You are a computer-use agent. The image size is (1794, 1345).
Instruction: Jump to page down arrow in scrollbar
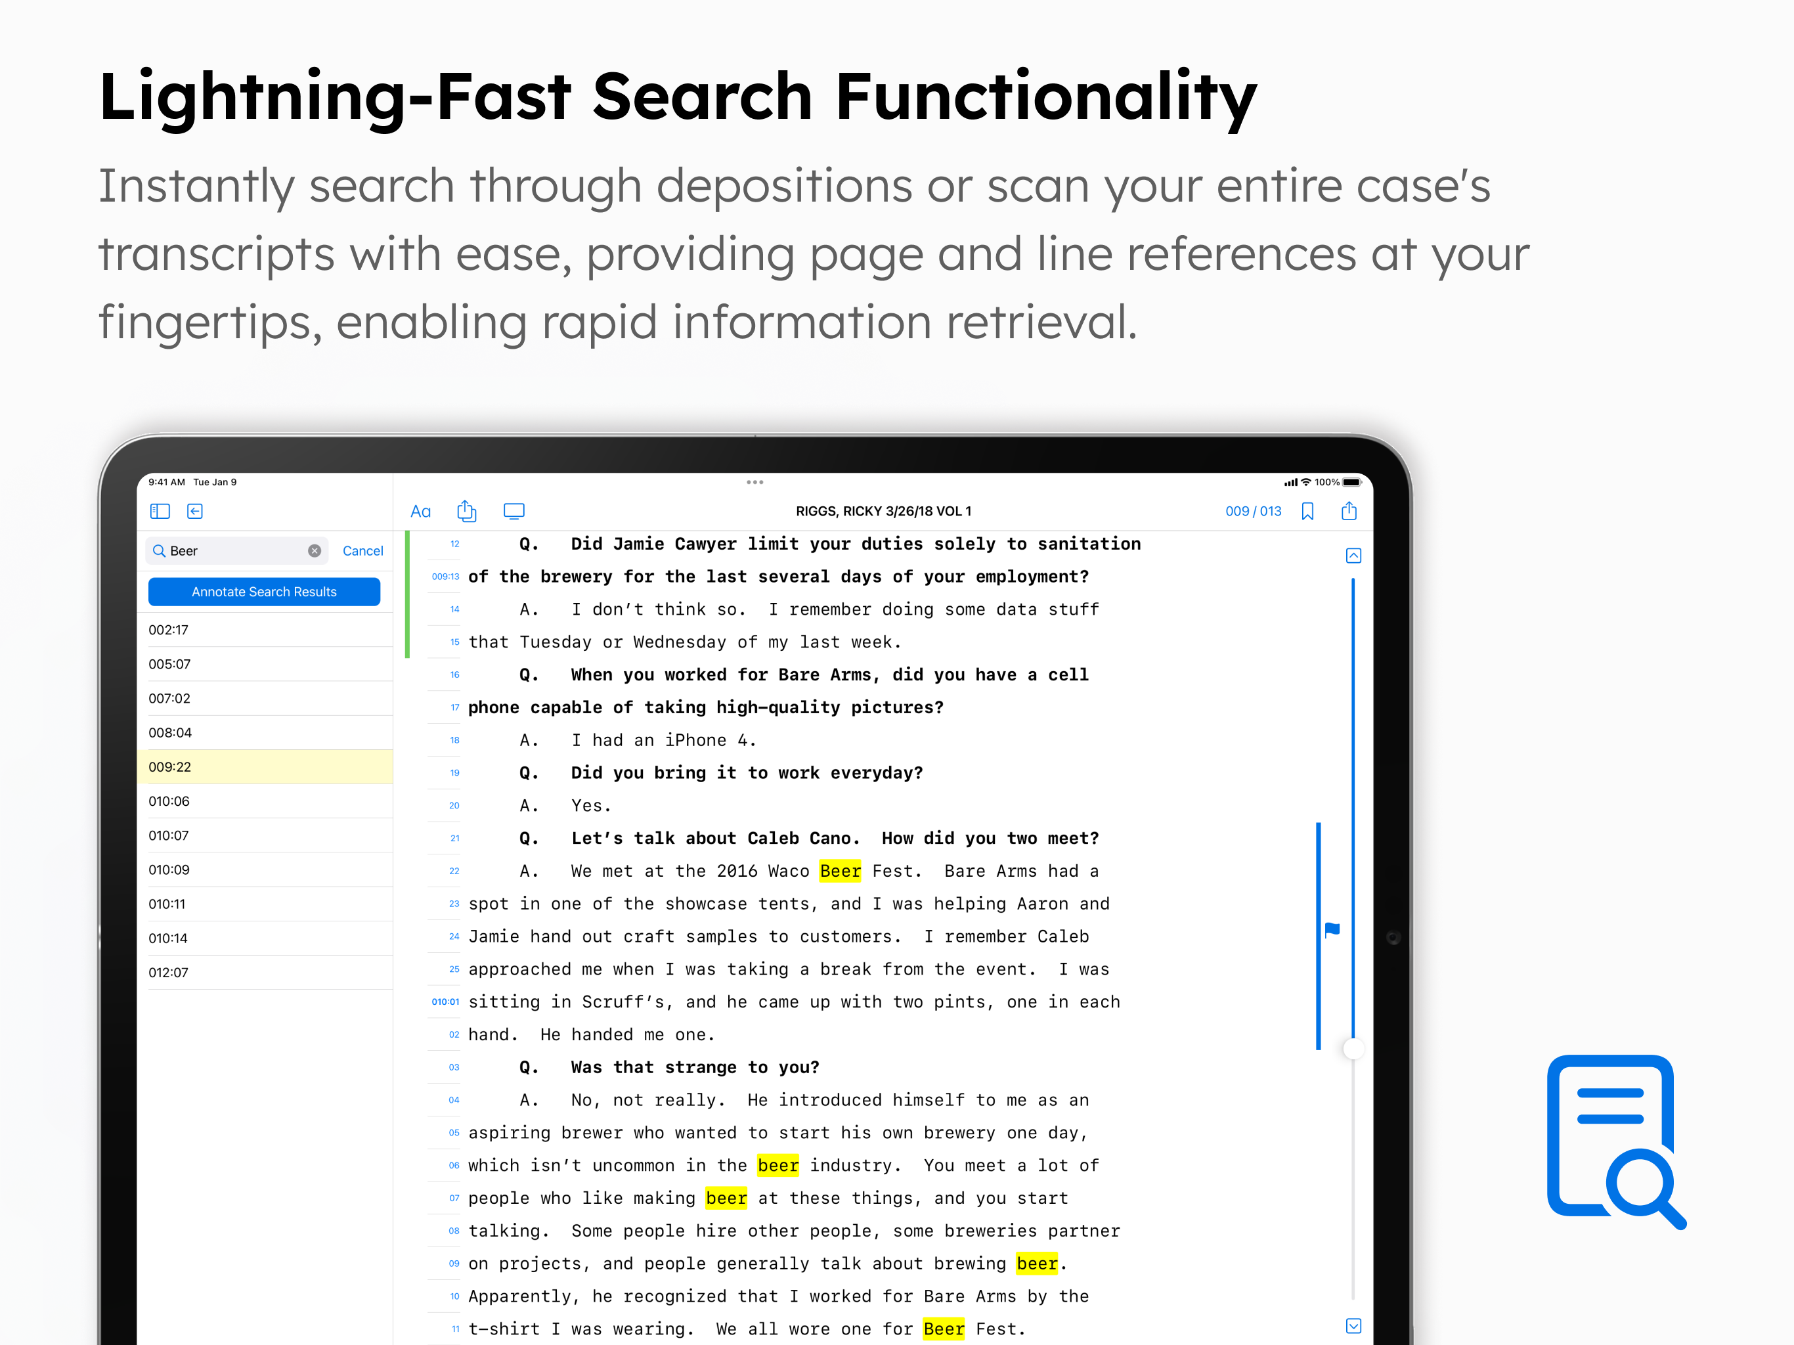click(1353, 1327)
